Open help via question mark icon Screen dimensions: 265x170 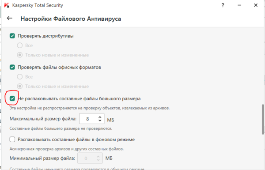click(223, 5)
